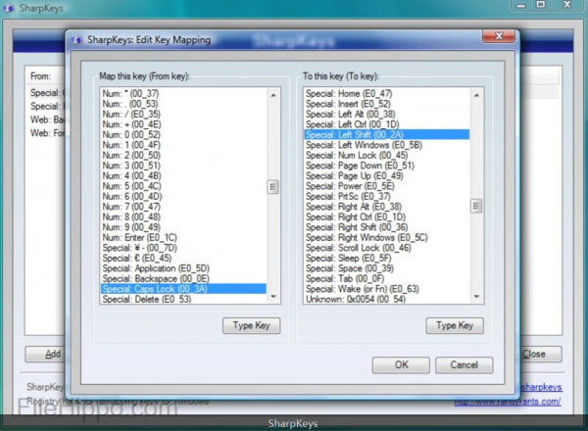The height and width of the screenshot is (431, 588).
Task: Select 'Special: Caps Lock (00_3A)' in From list
Action: (184, 289)
